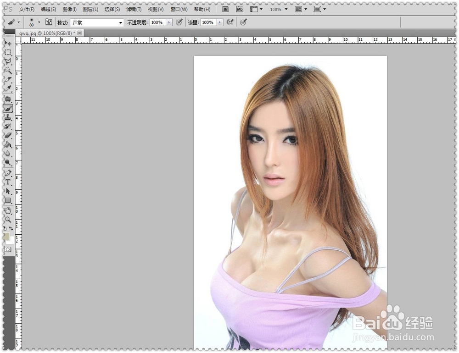Toggle tablet pressure for opacity

click(x=179, y=22)
